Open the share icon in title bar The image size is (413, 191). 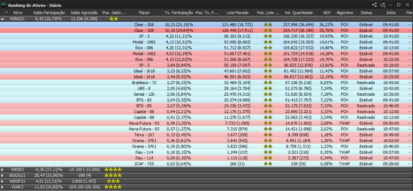pyautogui.click(x=374, y=5)
